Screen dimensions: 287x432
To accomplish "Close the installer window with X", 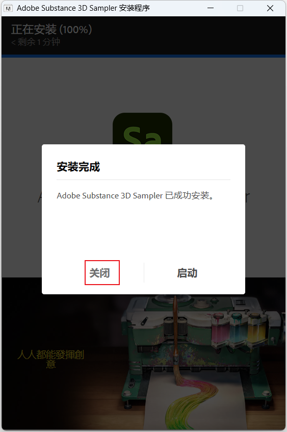I will tap(270, 8).
